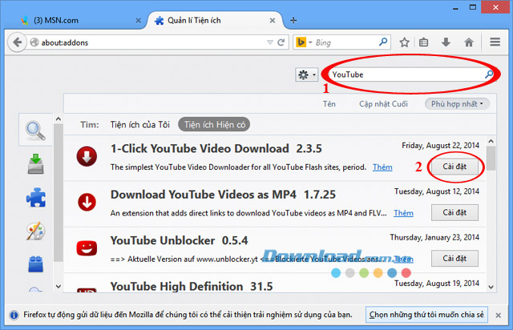
Task: Open the Firefox hamburger menu
Action: tap(495, 42)
